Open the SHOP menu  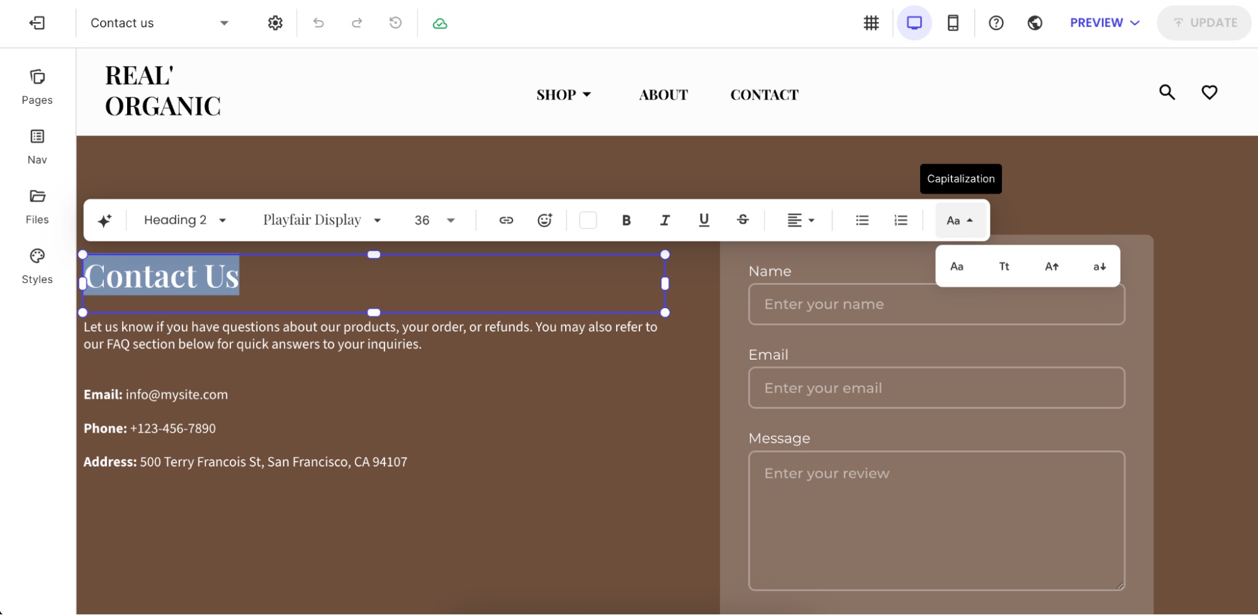coord(563,95)
